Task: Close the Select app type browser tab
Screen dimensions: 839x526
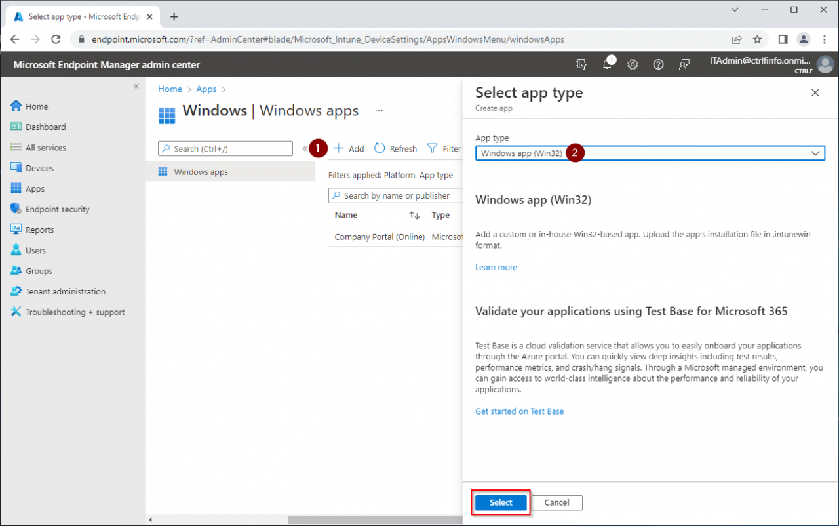Action: click(x=150, y=17)
